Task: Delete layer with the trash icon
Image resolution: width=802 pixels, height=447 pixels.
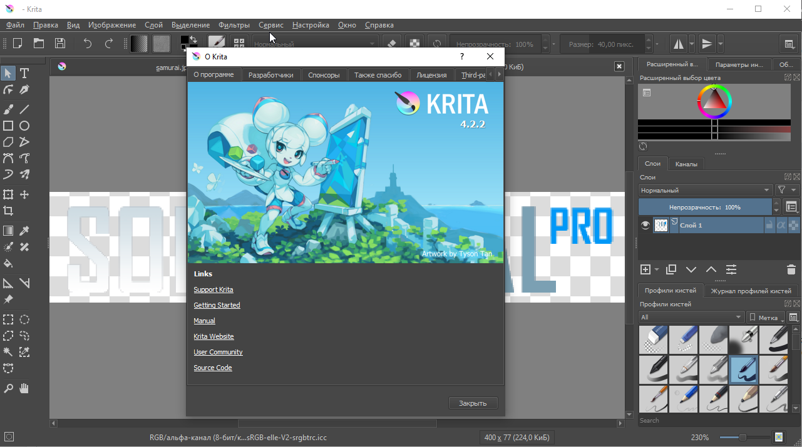Action: coord(791,269)
